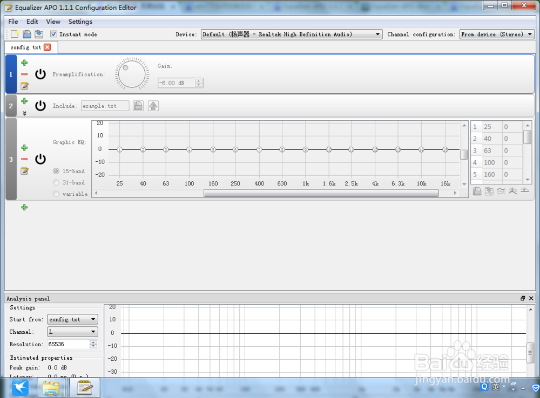Screen dimensions: 540x398
Task: Open the included file with the up-arrow icon
Action: 153,106
